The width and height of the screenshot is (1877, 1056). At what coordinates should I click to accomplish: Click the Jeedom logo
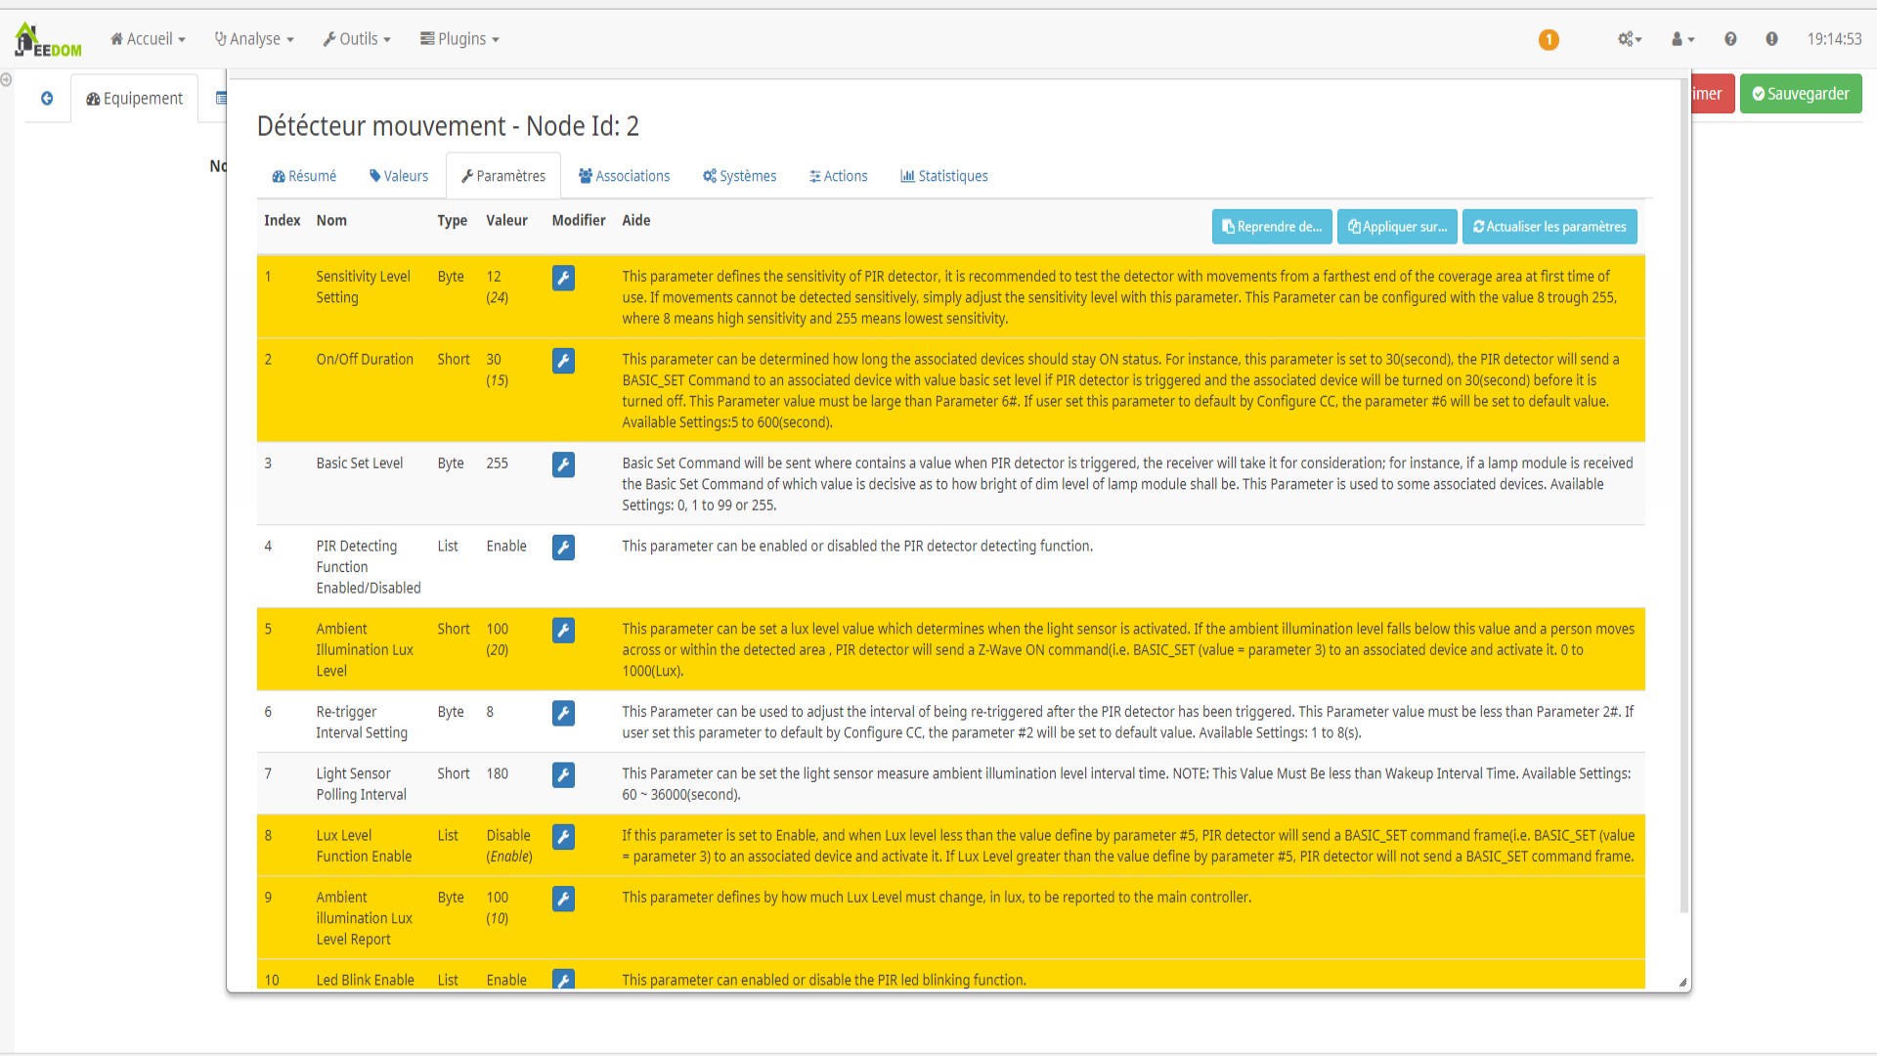[x=48, y=39]
